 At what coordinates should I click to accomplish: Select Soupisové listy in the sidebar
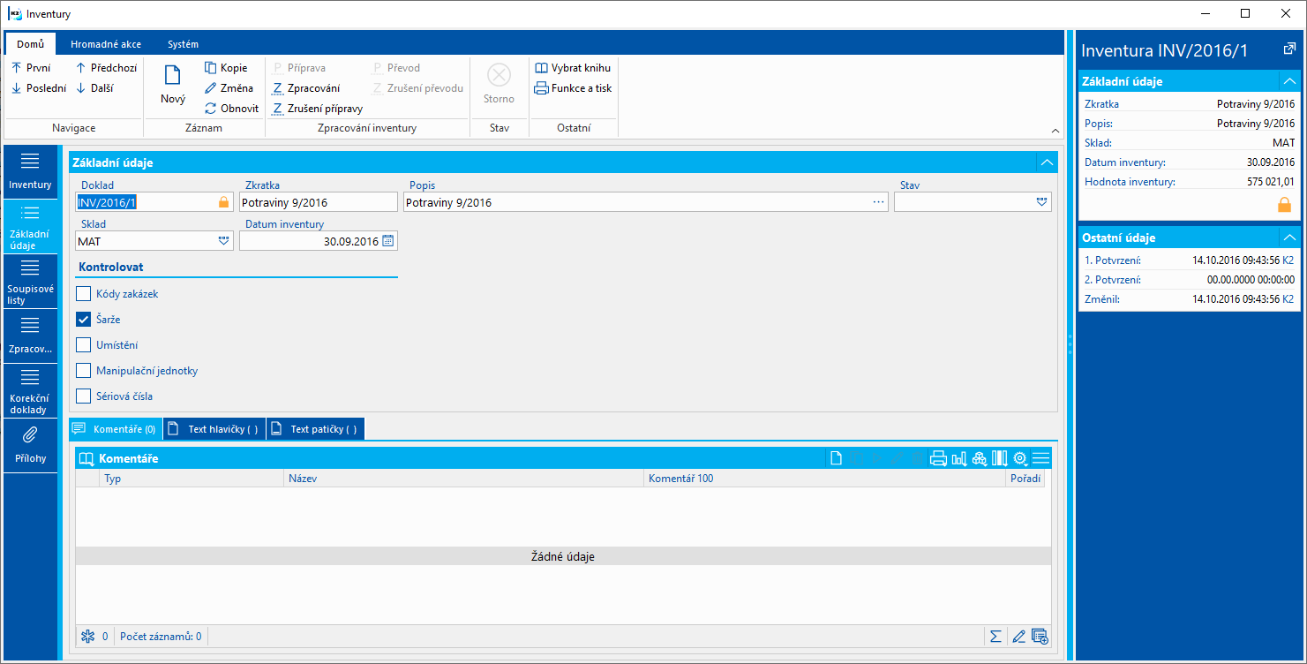[x=30, y=281]
